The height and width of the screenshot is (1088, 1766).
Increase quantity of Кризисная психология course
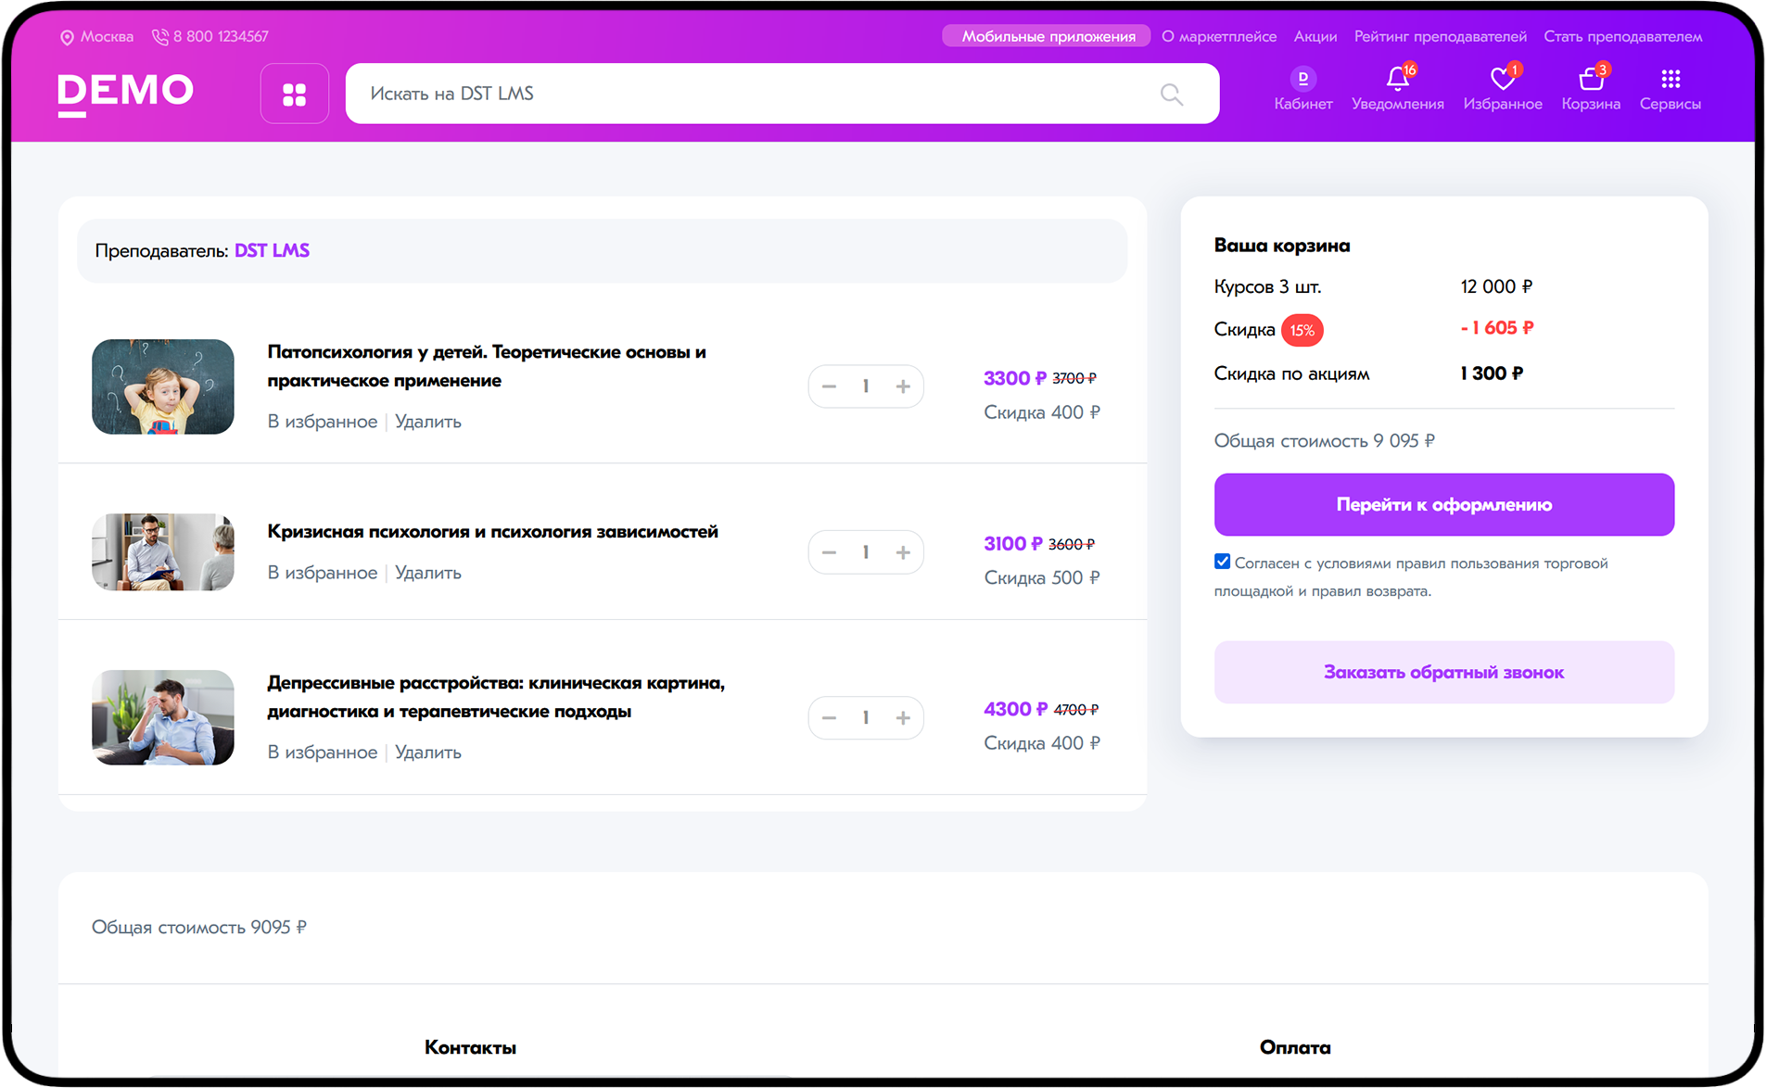(903, 552)
